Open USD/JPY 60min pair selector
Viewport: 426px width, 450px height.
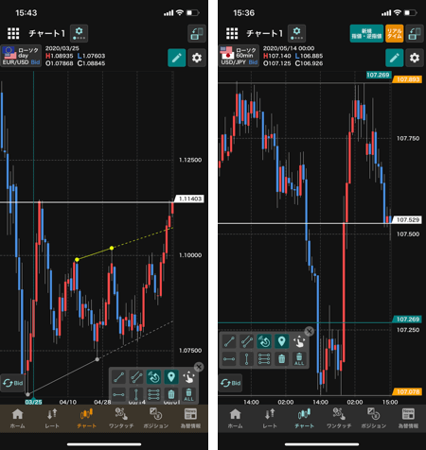tap(239, 56)
